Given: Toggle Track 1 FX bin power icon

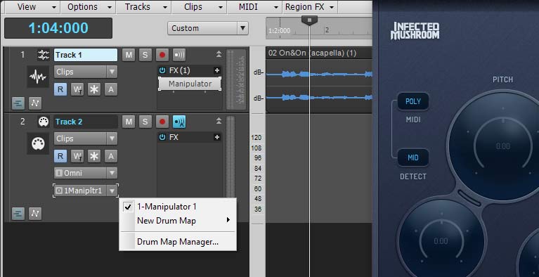Looking at the screenshot, I should point(162,70).
